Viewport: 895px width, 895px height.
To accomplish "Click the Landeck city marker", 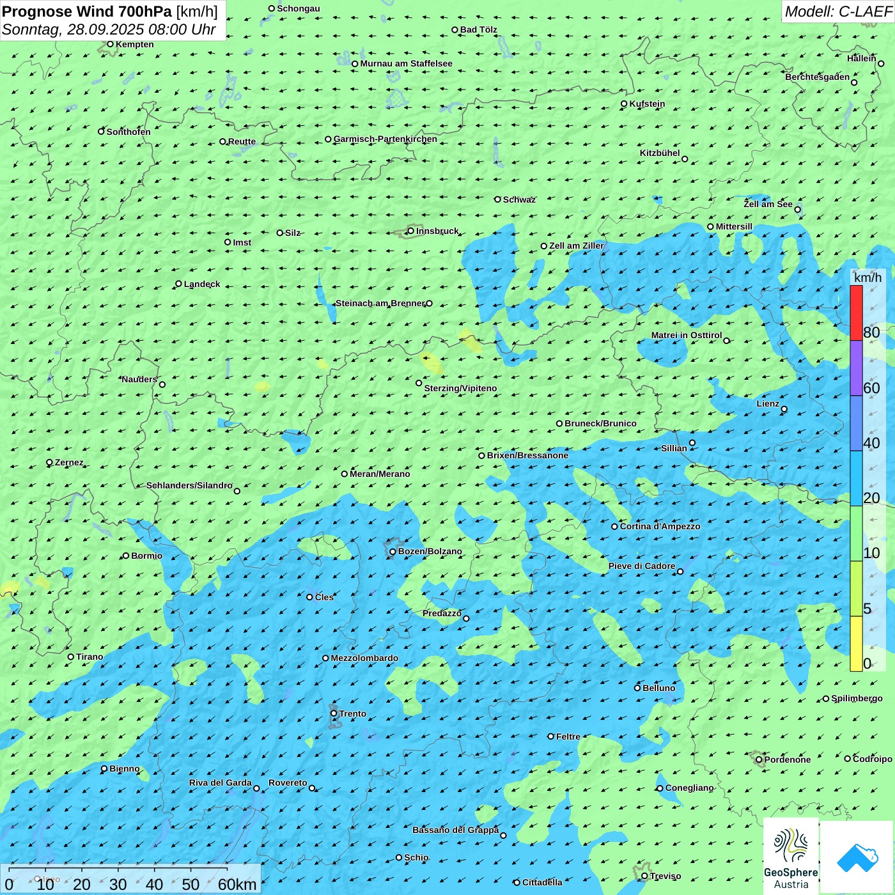I will [178, 284].
